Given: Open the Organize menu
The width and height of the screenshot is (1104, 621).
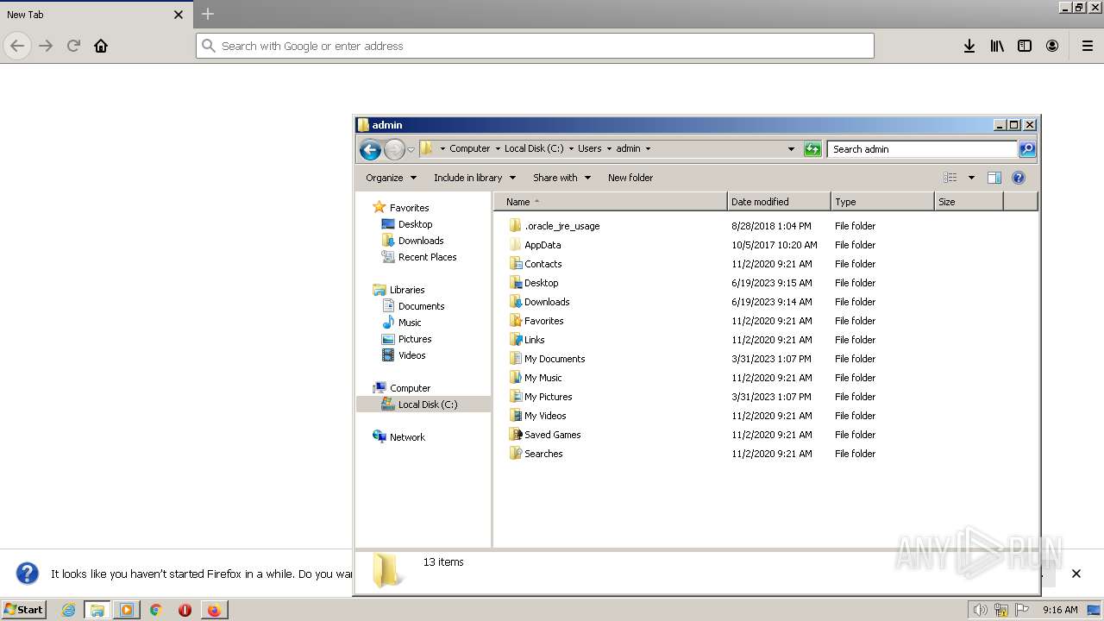Looking at the screenshot, I should point(391,178).
